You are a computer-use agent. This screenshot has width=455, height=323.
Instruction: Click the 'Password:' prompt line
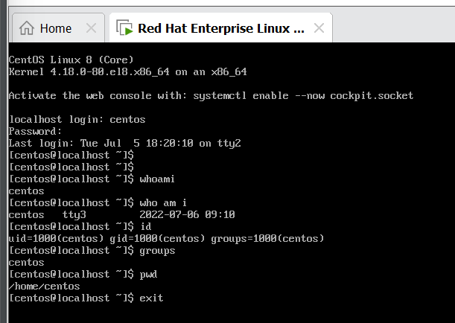point(35,131)
